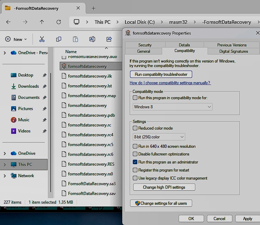Expand OneDrive - Personal tree node
The image size is (260, 225).
(5, 53)
